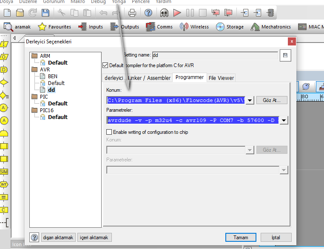Viewport: 324px width, 249px height.
Task: Open an existing file via folder icon
Action: (x=20, y=13)
